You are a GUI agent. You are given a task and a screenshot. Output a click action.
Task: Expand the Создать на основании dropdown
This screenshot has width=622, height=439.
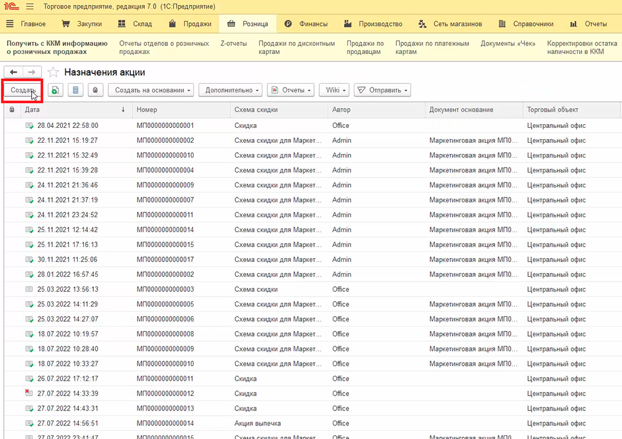pos(151,90)
